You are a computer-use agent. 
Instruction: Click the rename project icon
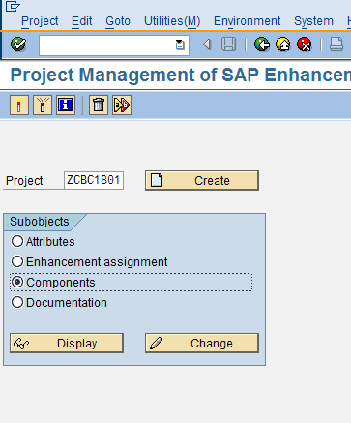point(122,105)
